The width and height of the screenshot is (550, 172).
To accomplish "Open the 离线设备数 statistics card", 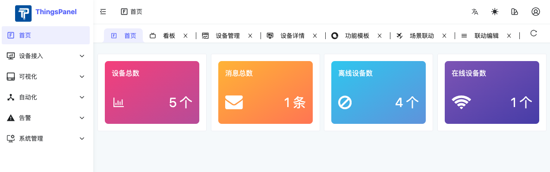I will click(x=378, y=92).
